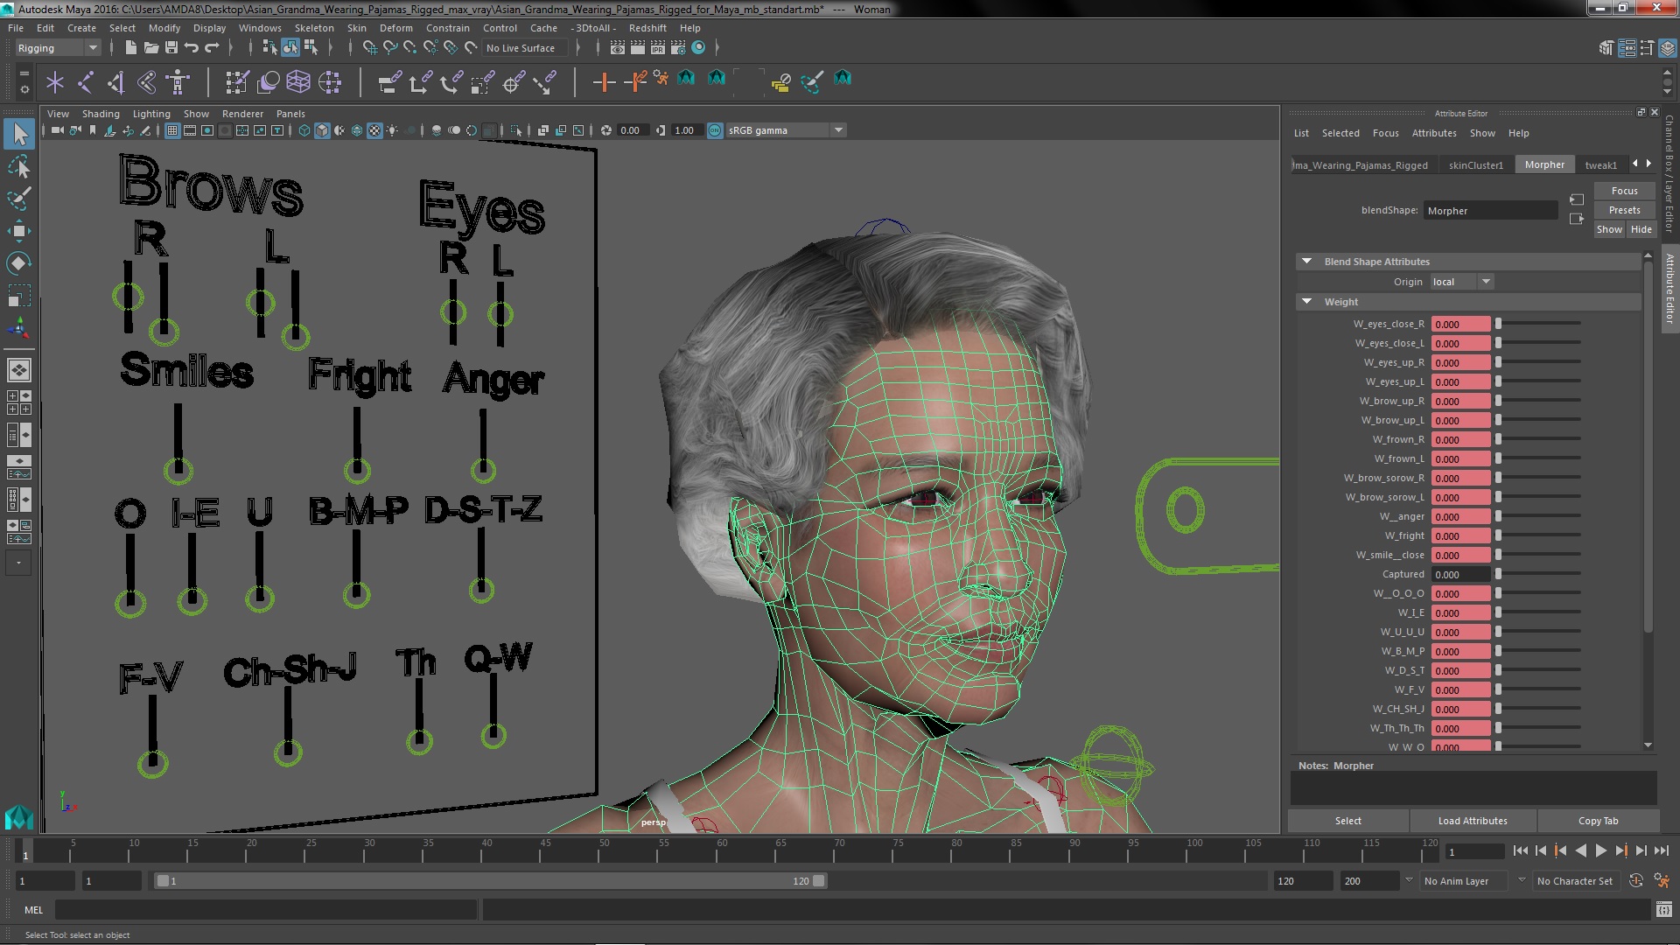
Task: Click the Hide button
Action: [1641, 229]
